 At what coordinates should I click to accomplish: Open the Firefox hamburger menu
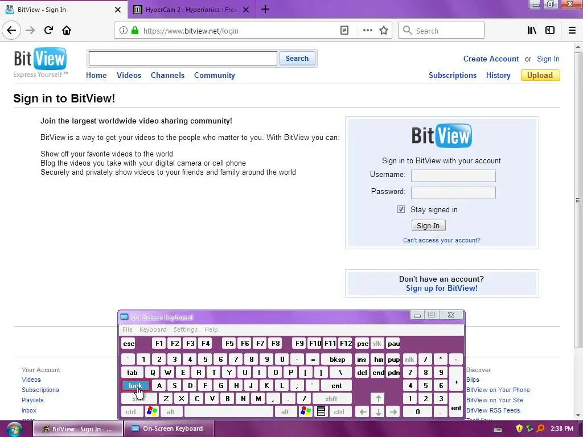pyautogui.click(x=572, y=31)
